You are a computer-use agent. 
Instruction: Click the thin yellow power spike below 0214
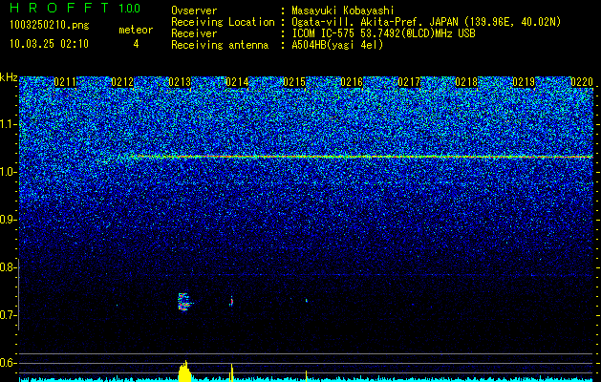[x=231, y=372]
